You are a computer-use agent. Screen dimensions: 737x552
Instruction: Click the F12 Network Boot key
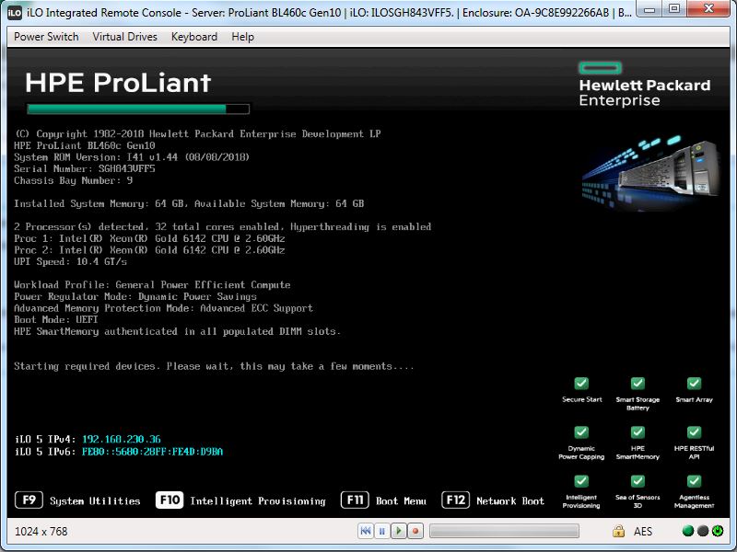click(455, 500)
